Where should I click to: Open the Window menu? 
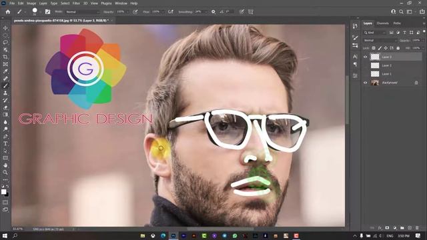121,3
